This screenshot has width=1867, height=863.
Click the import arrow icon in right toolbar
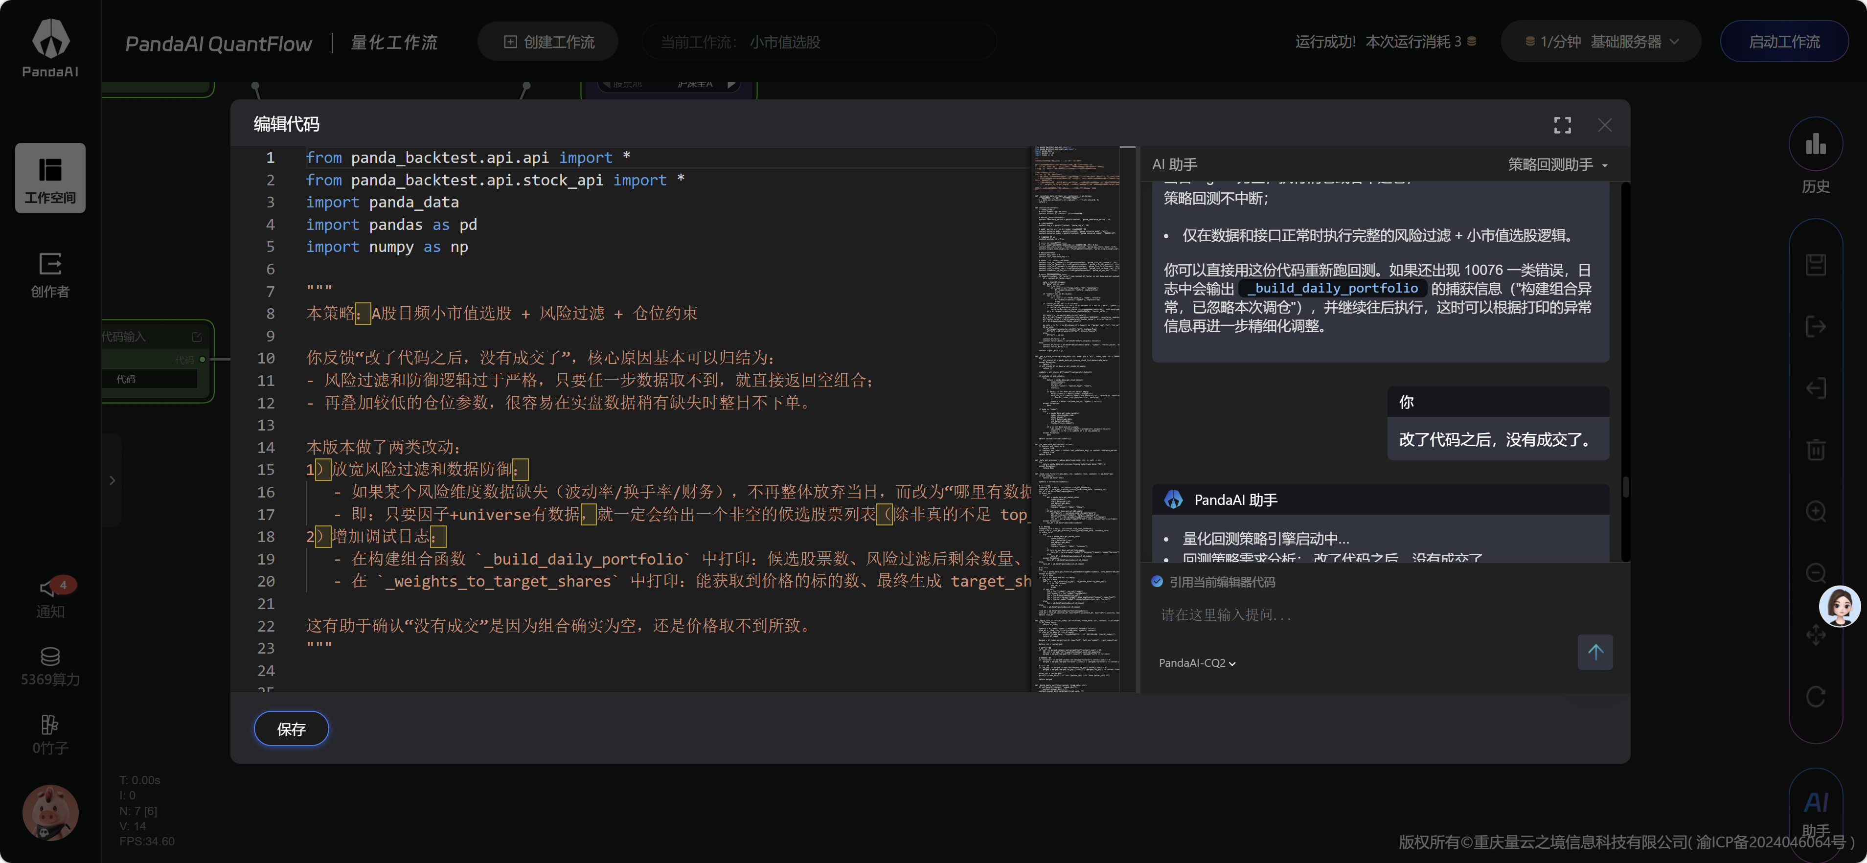1816,387
